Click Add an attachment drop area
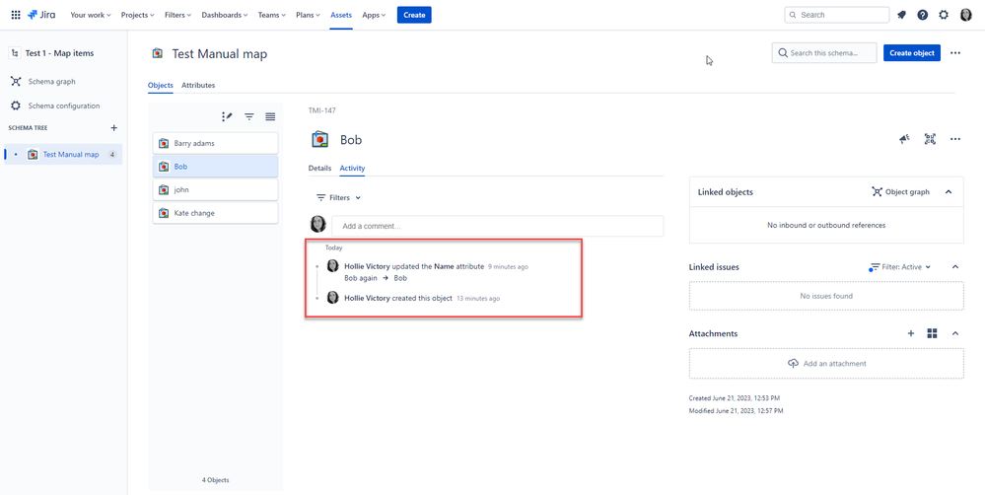The image size is (985, 495). (826, 364)
